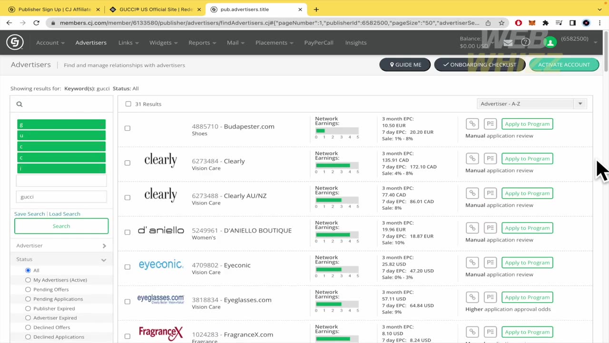
Task: Go to Advertisers in top navigation
Action: click(x=91, y=42)
